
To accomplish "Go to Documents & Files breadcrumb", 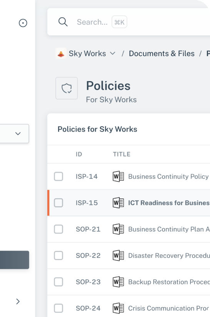I will [162, 53].
